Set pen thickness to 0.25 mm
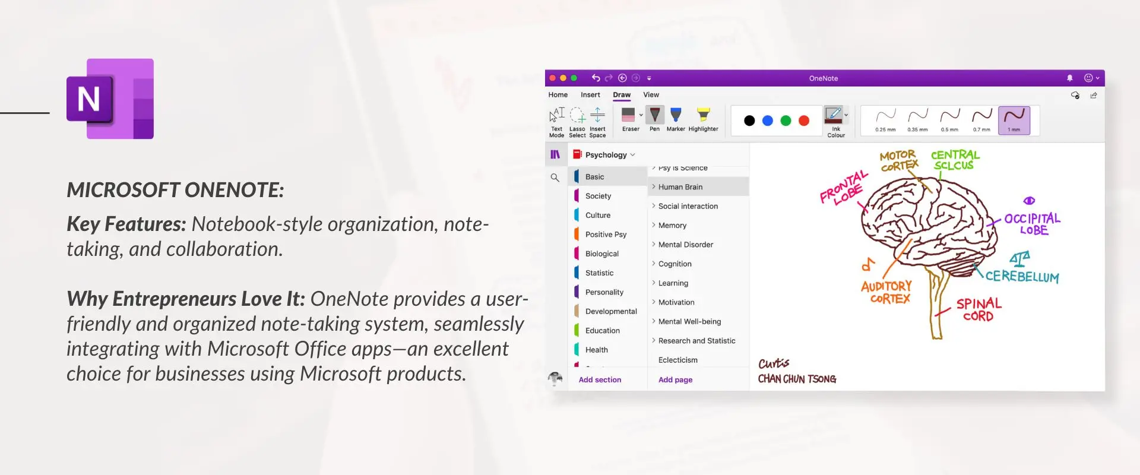 (885, 121)
